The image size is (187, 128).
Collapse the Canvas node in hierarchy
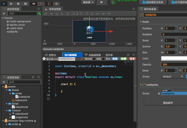(x=3, y=18)
